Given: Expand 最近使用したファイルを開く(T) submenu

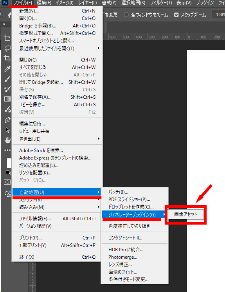Looking at the screenshot, I should (57, 49).
